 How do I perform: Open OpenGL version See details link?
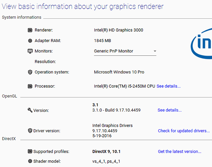pos(170,110)
